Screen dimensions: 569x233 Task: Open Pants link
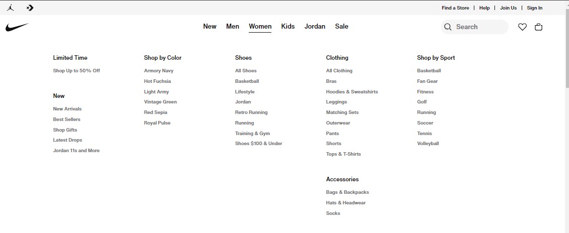pyautogui.click(x=332, y=134)
